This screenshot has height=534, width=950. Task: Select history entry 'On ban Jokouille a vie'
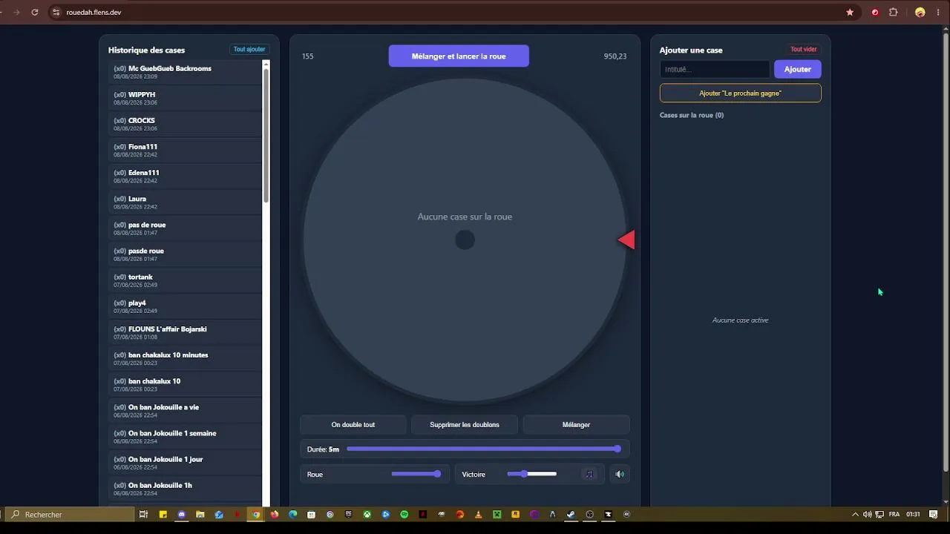coord(185,411)
